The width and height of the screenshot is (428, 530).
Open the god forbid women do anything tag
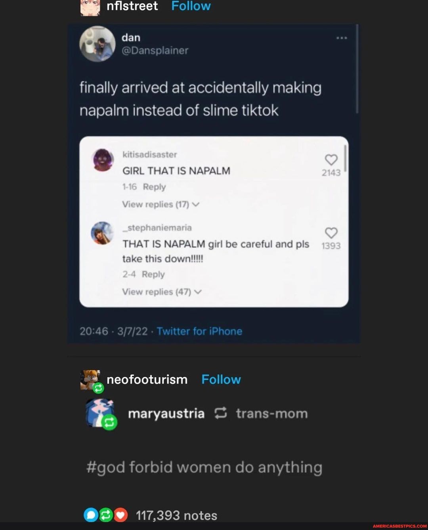[204, 467]
